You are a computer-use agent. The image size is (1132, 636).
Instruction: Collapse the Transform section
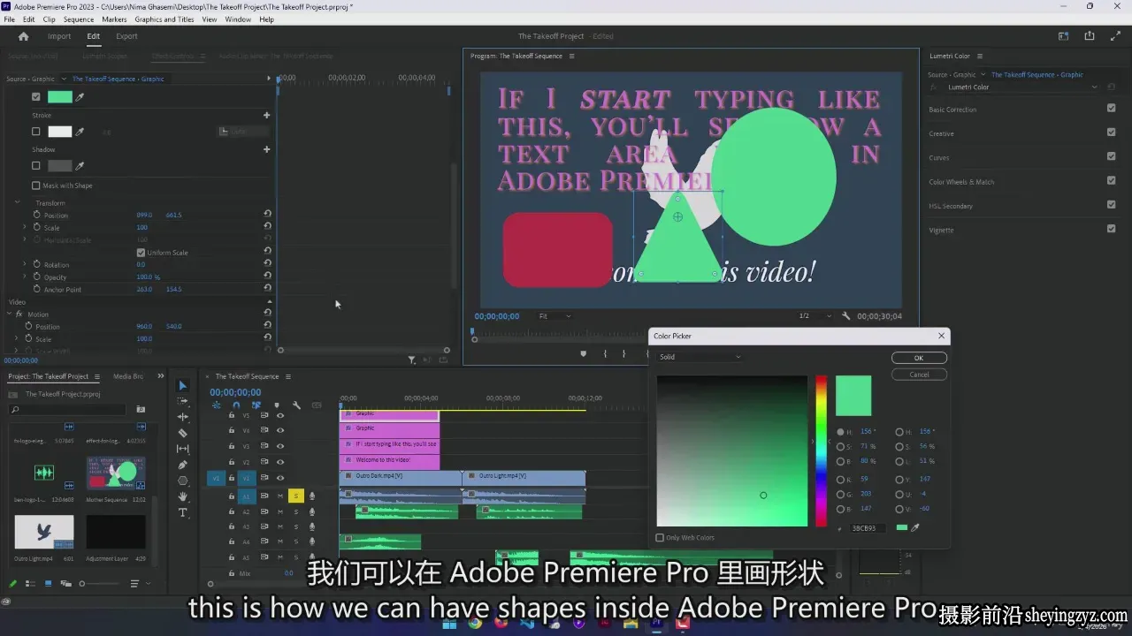17,202
